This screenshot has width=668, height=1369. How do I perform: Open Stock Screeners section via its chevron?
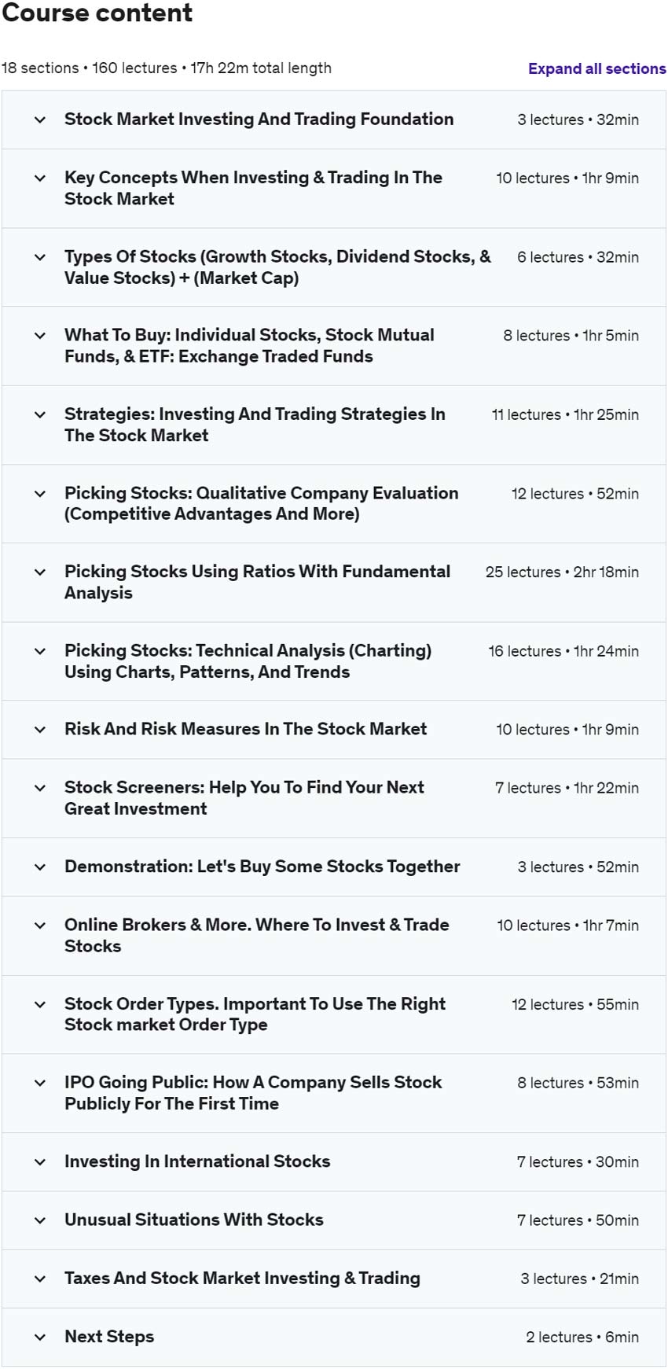pos(40,788)
